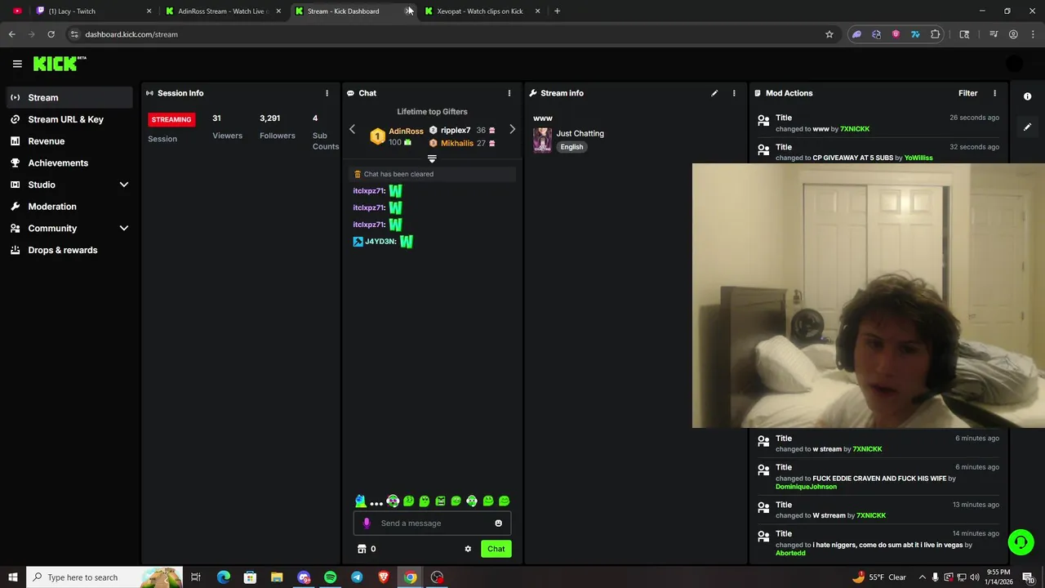Open the emoji picker in chat input

[498, 523]
